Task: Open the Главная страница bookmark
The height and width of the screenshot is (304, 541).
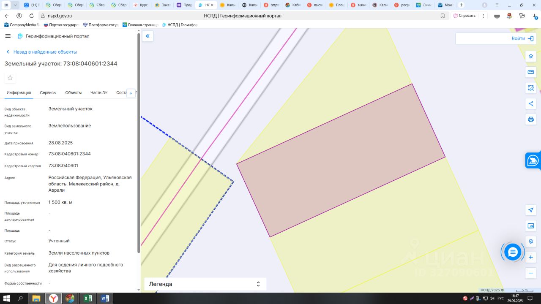Action: 140,25
